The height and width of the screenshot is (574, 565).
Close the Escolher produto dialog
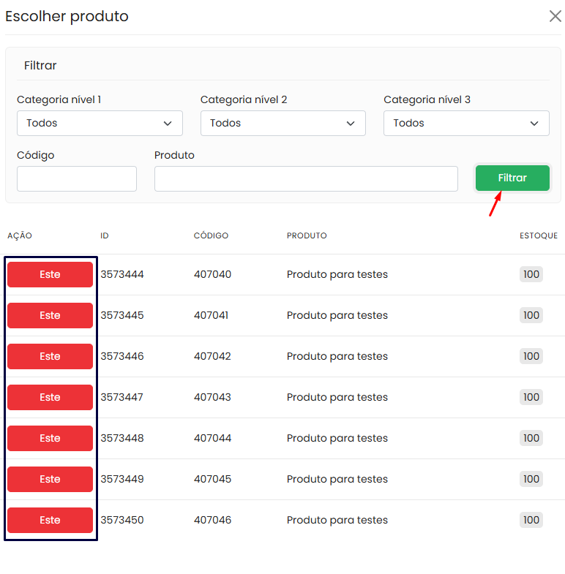555,16
